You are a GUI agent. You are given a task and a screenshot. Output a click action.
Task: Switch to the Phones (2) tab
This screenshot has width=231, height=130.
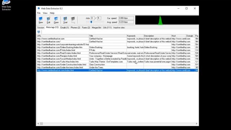(75, 27)
